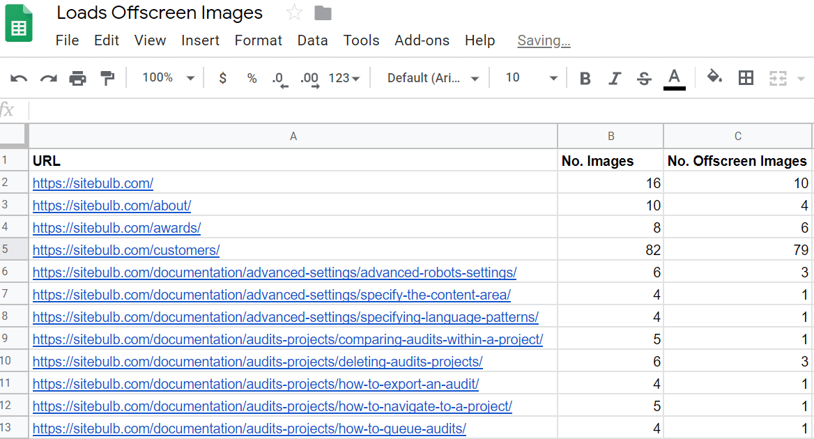Open the 100% zoom dropdown
The image size is (814, 439).
point(168,78)
